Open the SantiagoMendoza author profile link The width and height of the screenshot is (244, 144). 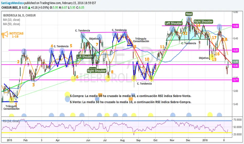pos(13,3)
